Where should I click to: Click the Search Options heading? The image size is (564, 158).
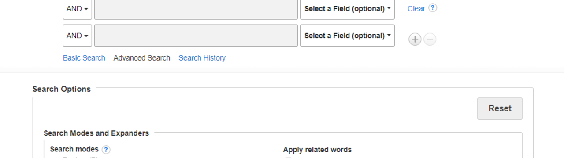click(62, 89)
